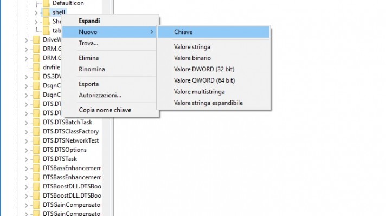Select the DTS.DTSClassFactory key label
This screenshot has width=386, height=216.
71,132
